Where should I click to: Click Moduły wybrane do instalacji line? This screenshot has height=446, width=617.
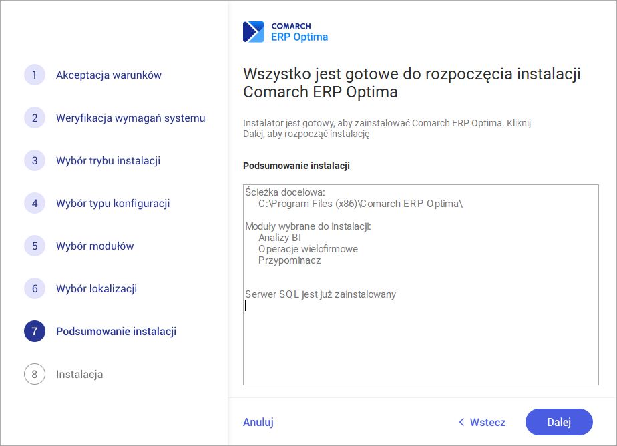pyautogui.click(x=308, y=226)
